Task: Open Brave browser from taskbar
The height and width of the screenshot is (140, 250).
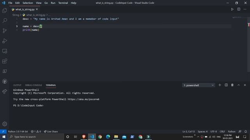Action: tap(84, 136)
